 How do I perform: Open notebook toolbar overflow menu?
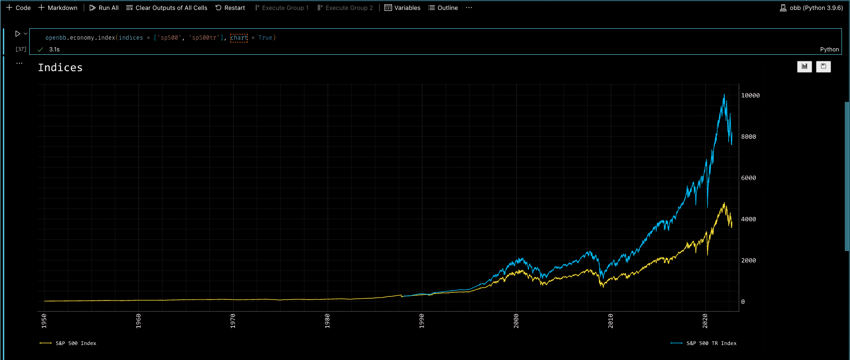point(469,8)
